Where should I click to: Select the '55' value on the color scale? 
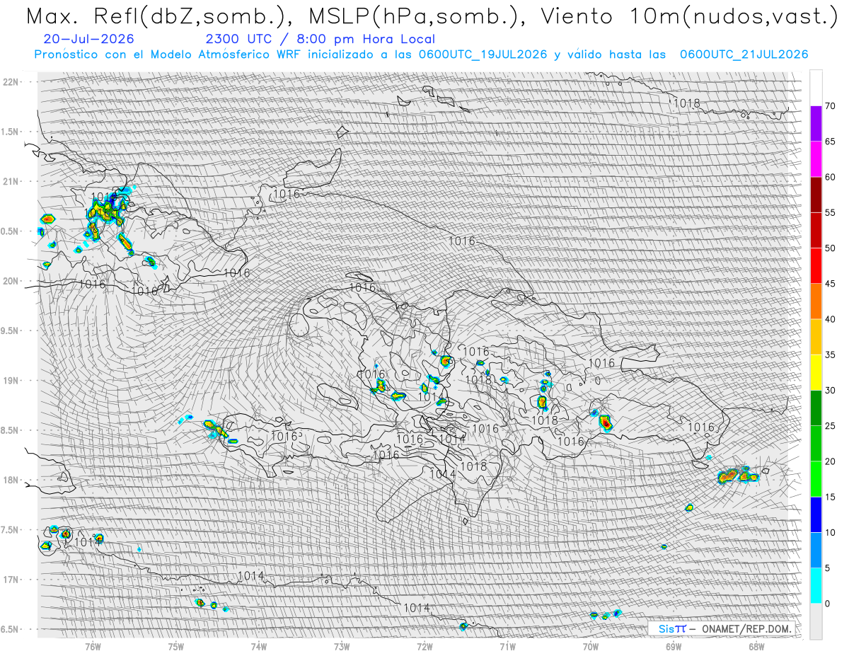[x=830, y=212]
